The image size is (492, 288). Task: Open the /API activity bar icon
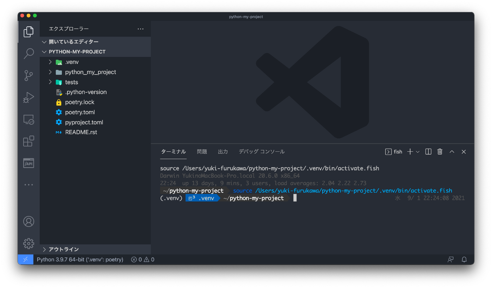point(28,163)
